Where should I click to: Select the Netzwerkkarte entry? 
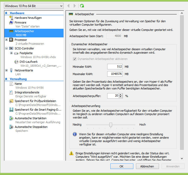(x=24, y=70)
